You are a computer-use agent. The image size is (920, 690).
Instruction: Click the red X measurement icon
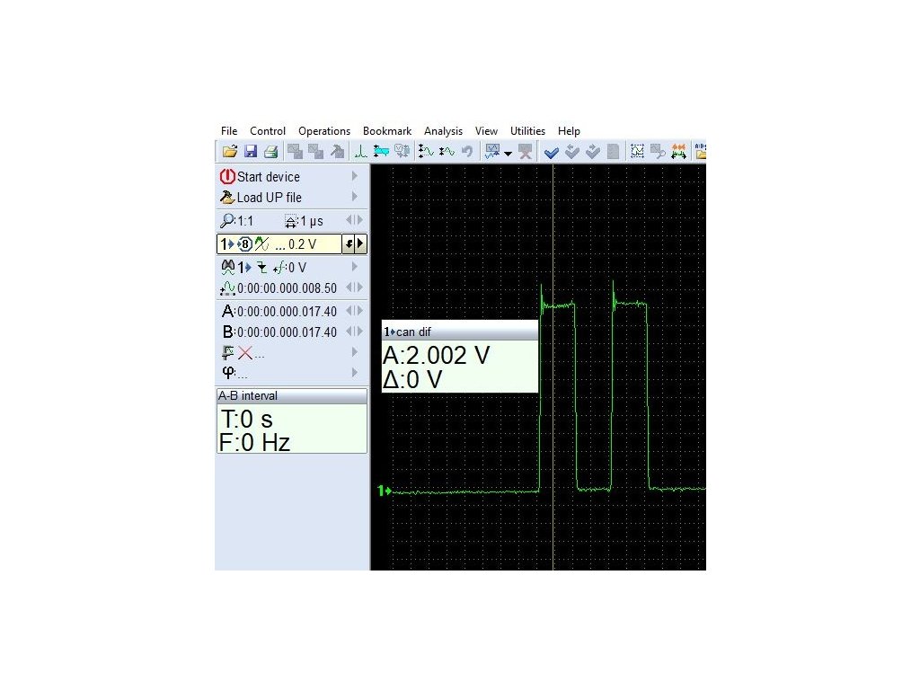click(245, 353)
